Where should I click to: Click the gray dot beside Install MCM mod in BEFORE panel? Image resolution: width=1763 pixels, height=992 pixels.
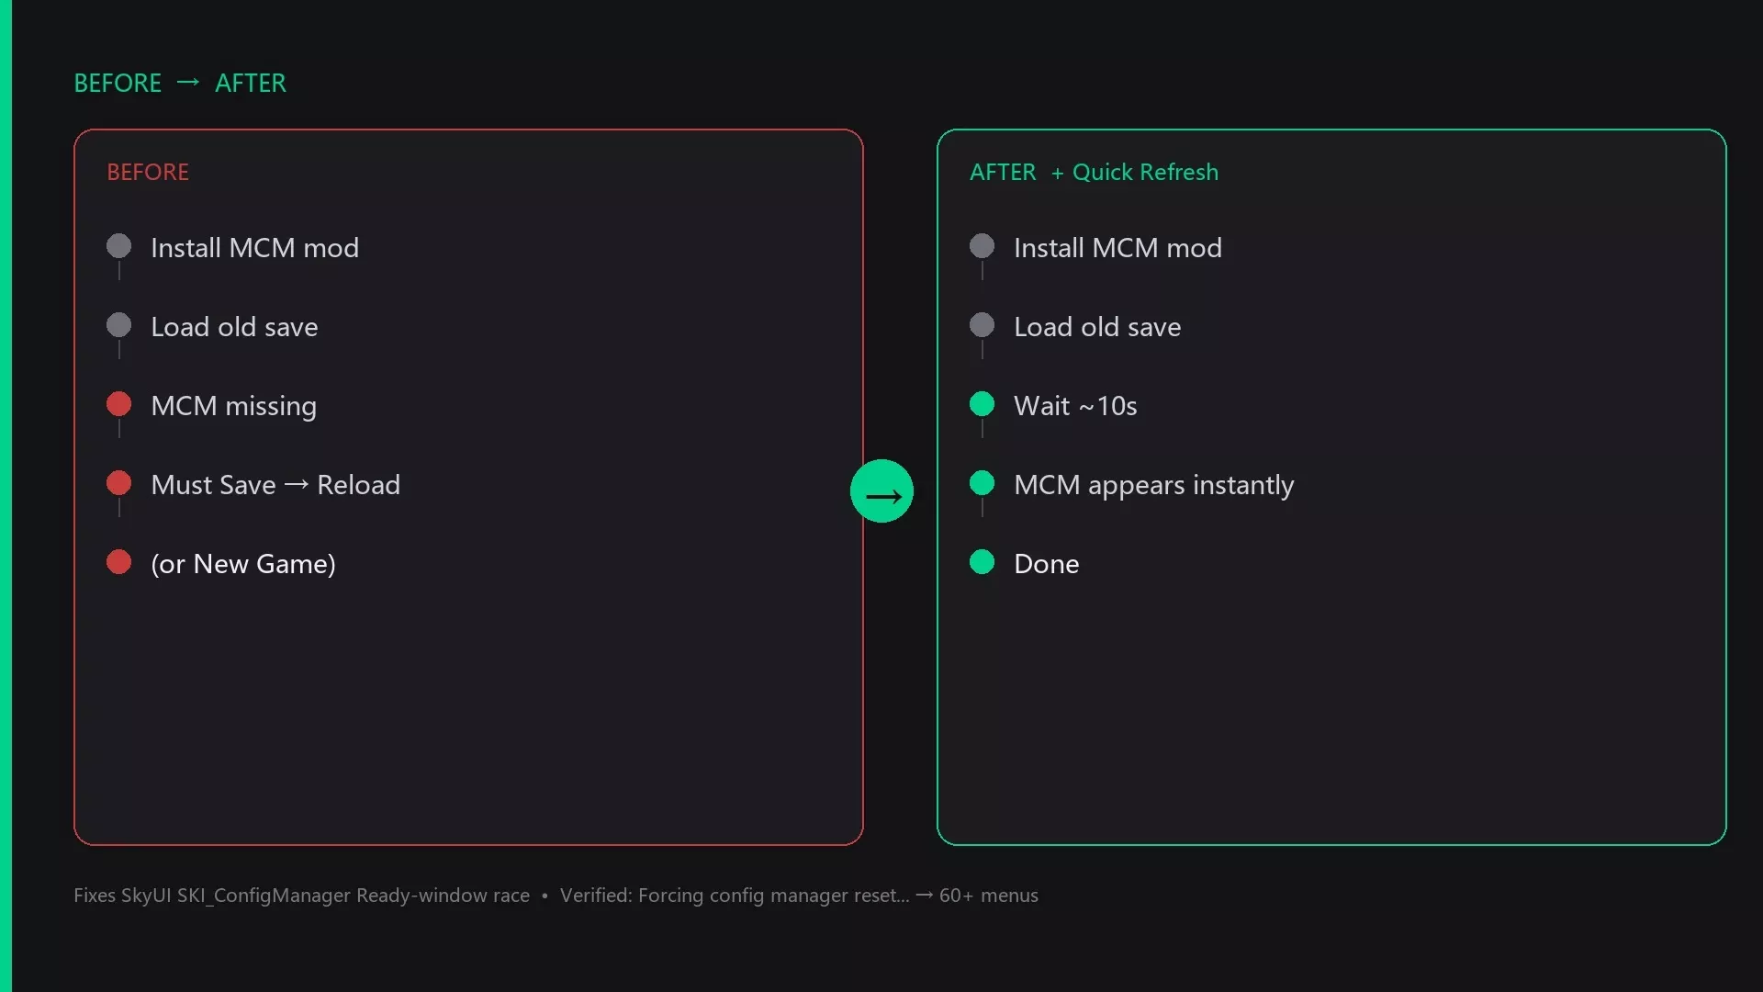click(118, 246)
